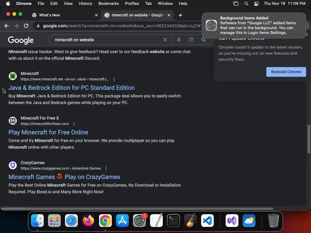Screen dimensions: 311x233
Task: Start voice search with microphone icon
Action: 179,40
